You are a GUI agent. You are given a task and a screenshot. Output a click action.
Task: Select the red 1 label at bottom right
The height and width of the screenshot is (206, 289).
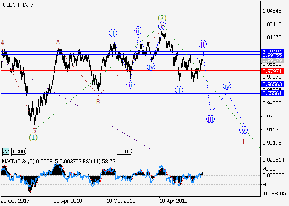click(243, 142)
